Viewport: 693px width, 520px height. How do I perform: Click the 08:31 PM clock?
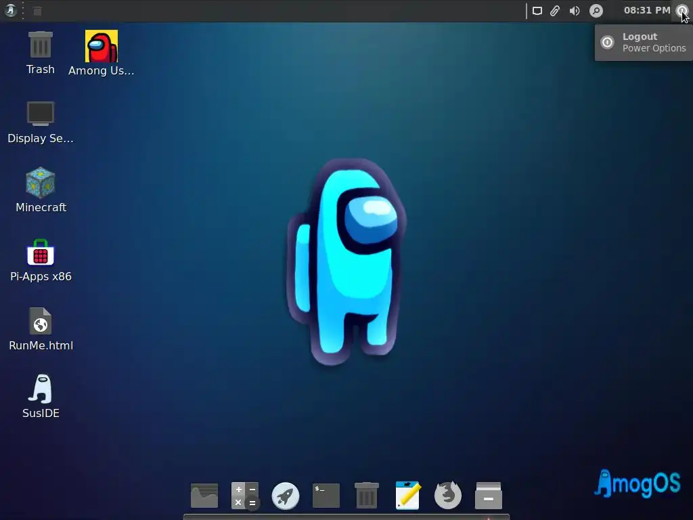(x=647, y=10)
